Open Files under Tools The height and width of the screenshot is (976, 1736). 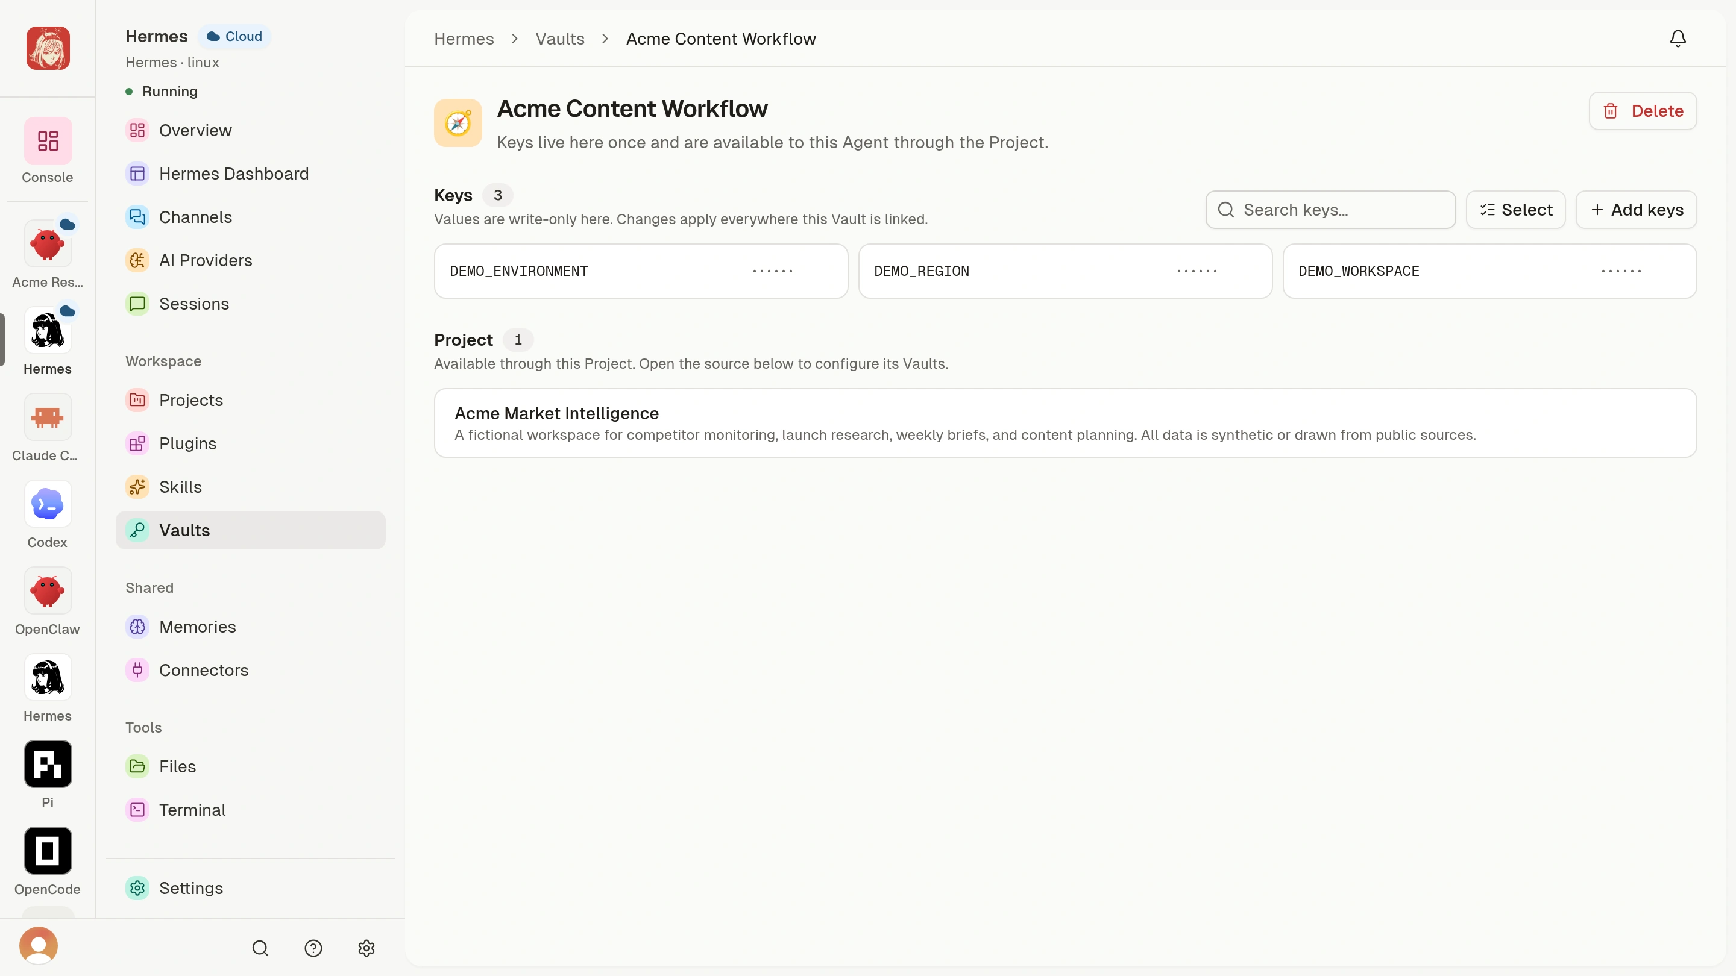pyautogui.click(x=251, y=766)
